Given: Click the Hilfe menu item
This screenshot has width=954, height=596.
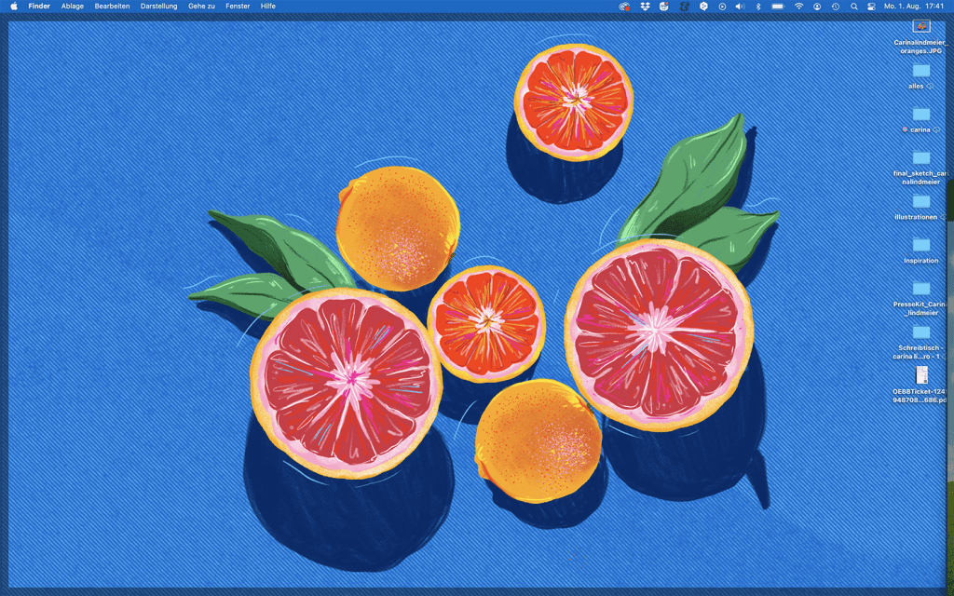Looking at the screenshot, I should pyautogui.click(x=267, y=6).
